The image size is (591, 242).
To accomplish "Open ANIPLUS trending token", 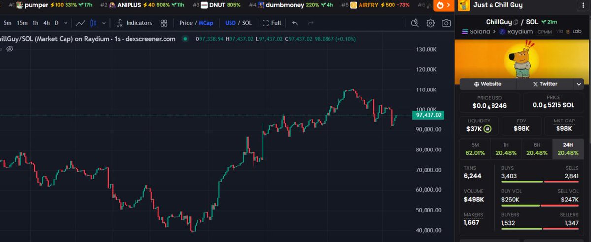I will click(142, 5).
